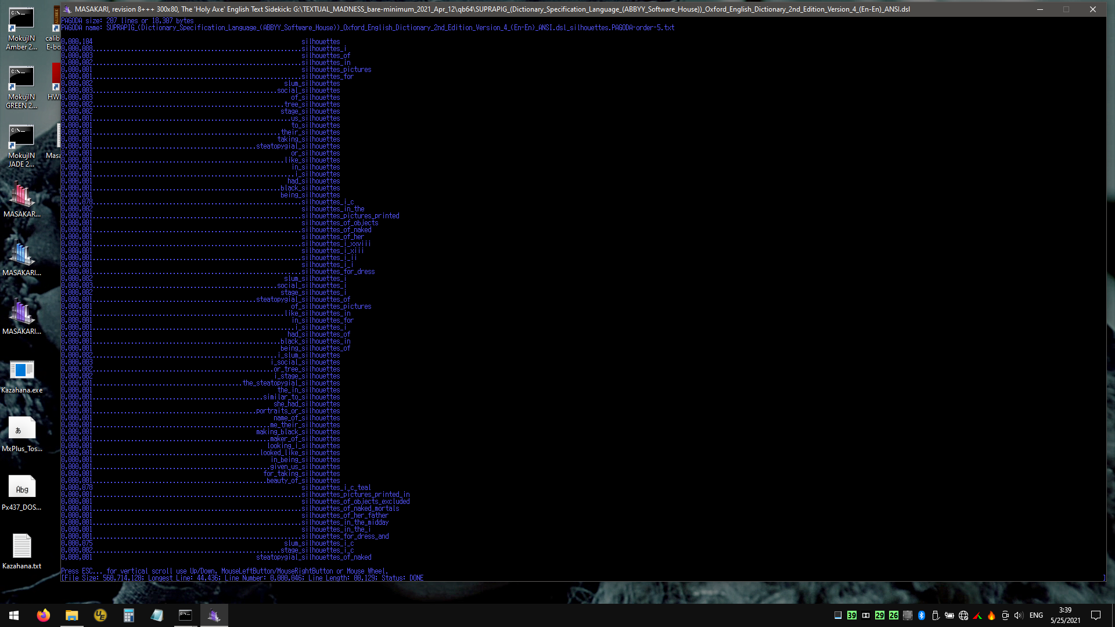Click the flame tray icon
This screenshot has width=1115, height=627.
pos(991,615)
